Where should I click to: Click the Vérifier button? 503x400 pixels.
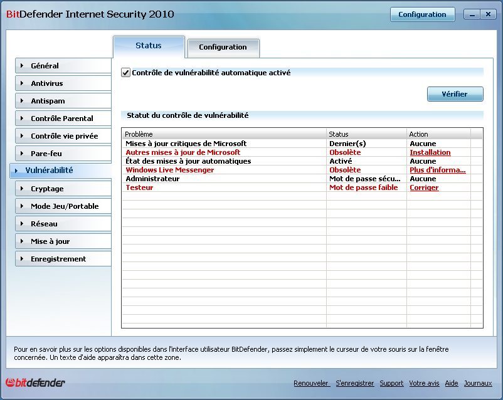(455, 94)
